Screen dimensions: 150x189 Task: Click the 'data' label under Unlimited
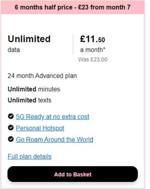14,50
